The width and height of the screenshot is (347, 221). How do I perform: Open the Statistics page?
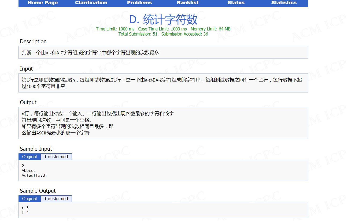tap(284, 3)
